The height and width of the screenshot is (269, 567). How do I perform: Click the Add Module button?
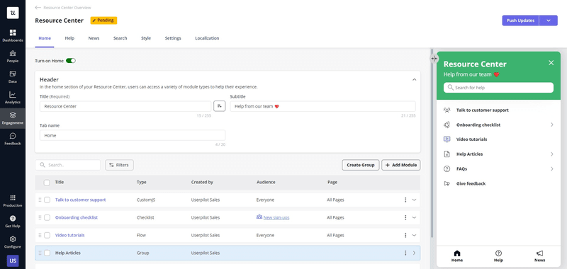401,165
